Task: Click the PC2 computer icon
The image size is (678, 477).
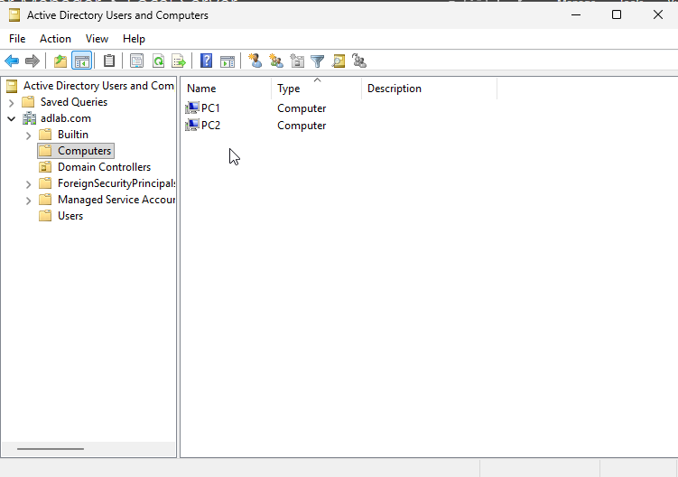Action: [x=192, y=125]
